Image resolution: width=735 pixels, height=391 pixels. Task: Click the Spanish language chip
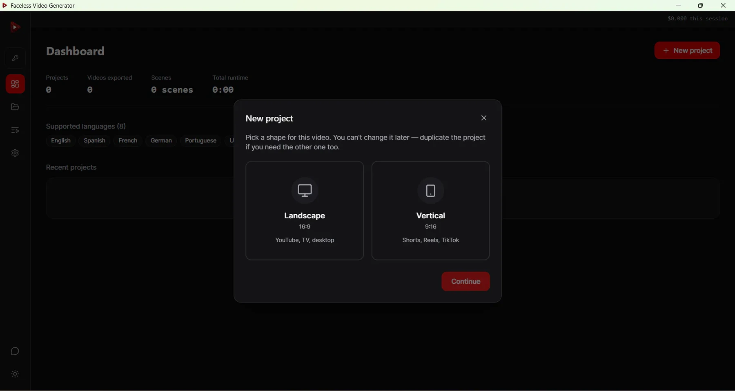[x=94, y=141]
